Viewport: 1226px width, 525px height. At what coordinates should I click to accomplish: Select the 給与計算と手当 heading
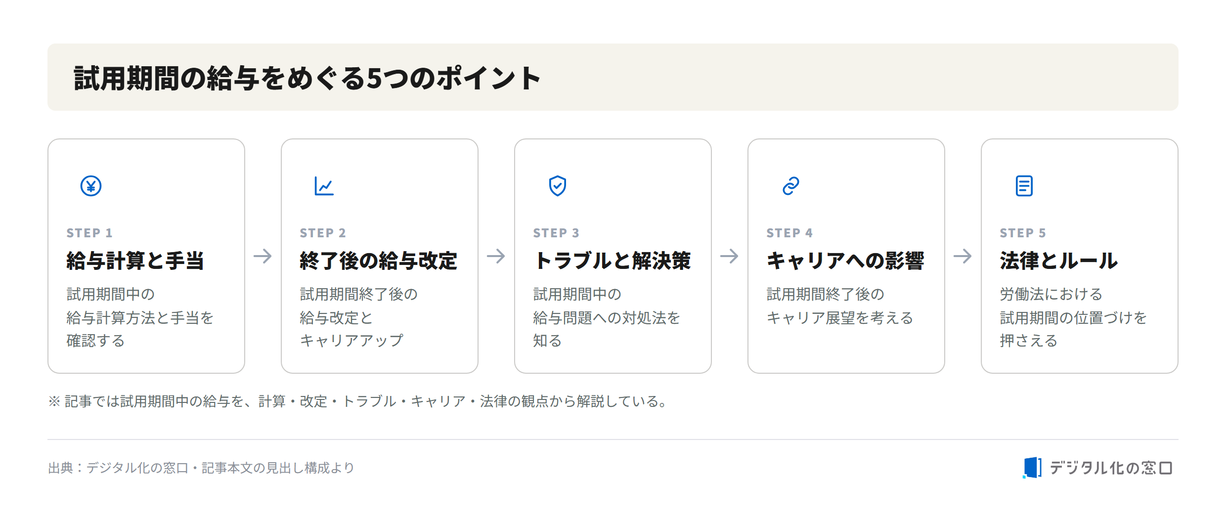(135, 261)
